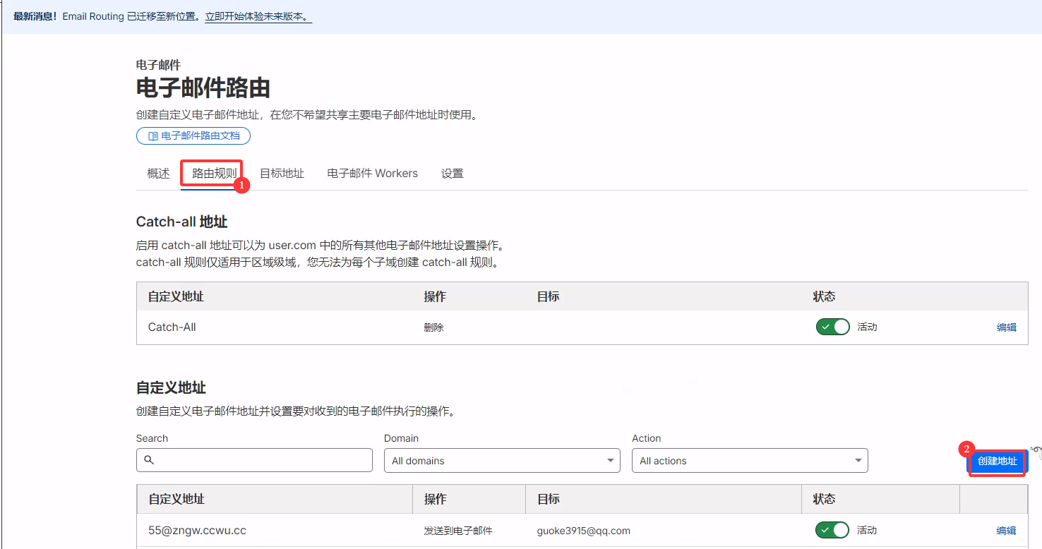Click the book icon for routing documentation

tap(152, 136)
